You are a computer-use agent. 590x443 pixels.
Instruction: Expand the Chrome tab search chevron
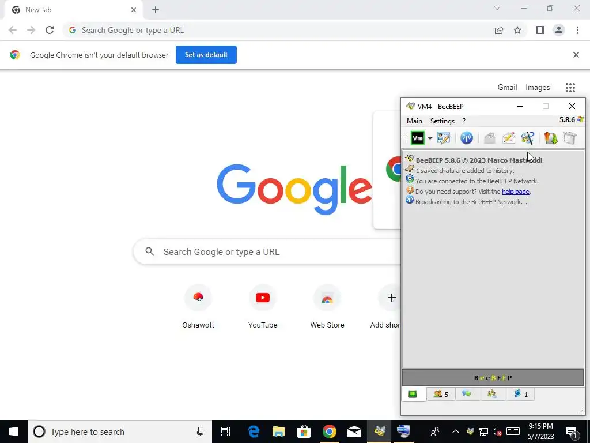coord(497,8)
